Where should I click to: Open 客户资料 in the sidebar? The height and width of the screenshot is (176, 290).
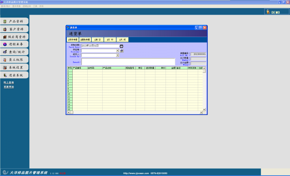[14, 29]
